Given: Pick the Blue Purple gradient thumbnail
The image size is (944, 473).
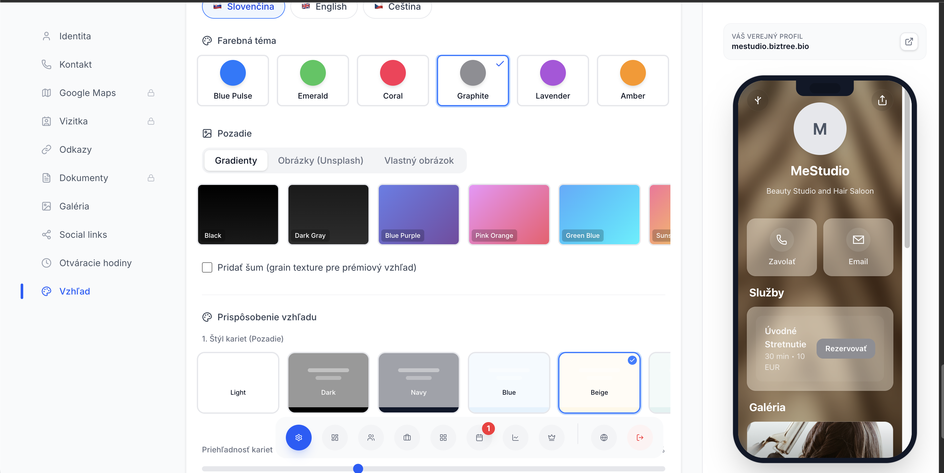Looking at the screenshot, I should (418, 214).
